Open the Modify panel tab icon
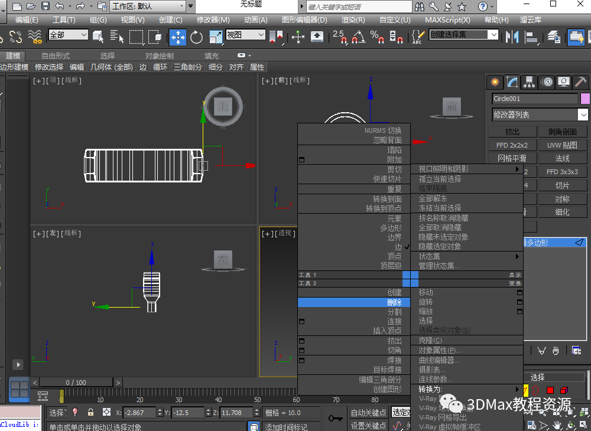Viewport: 591px width, 431px height. (512, 82)
